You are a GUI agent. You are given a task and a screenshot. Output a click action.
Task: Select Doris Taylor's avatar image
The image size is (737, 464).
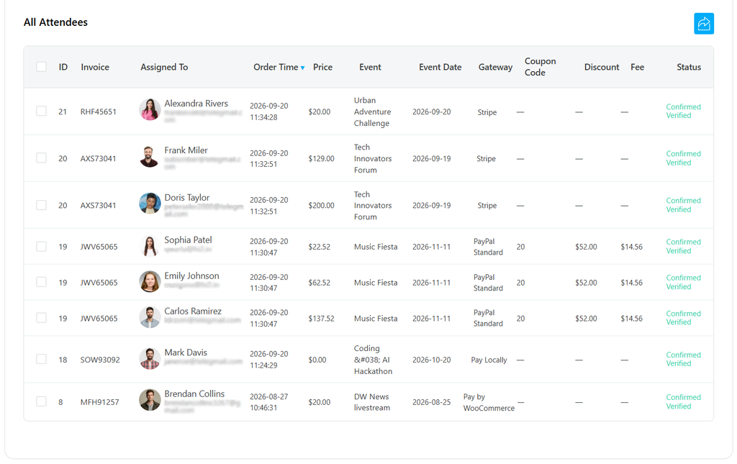[150, 204]
